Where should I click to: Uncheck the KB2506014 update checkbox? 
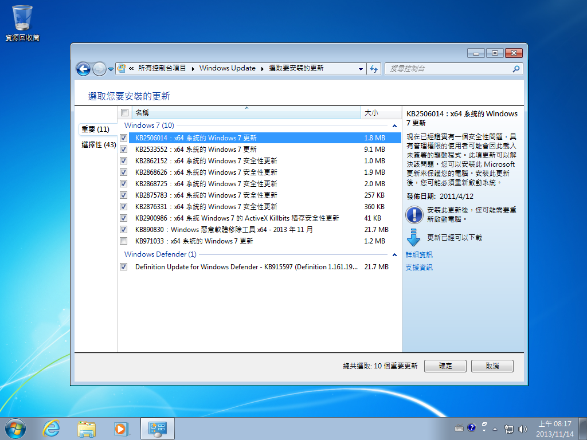tap(124, 137)
